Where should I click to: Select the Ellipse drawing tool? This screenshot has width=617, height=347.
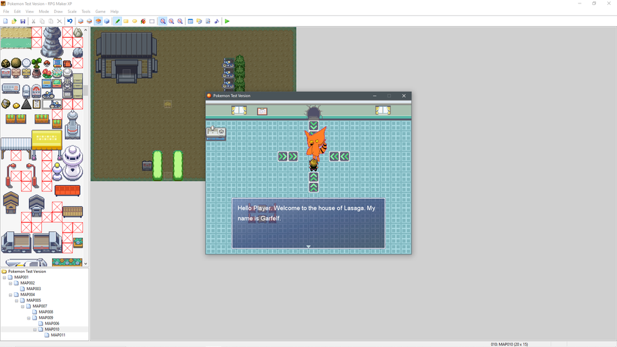134,21
